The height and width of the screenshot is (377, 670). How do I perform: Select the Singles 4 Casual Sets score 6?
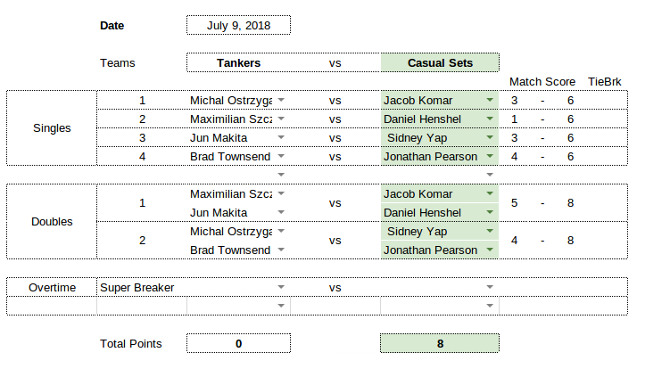pyautogui.click(x=570, y=157)
